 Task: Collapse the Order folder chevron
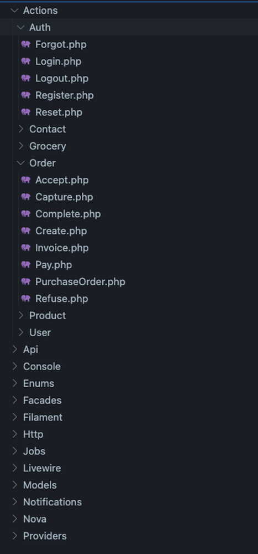click(x=21, y=163)
